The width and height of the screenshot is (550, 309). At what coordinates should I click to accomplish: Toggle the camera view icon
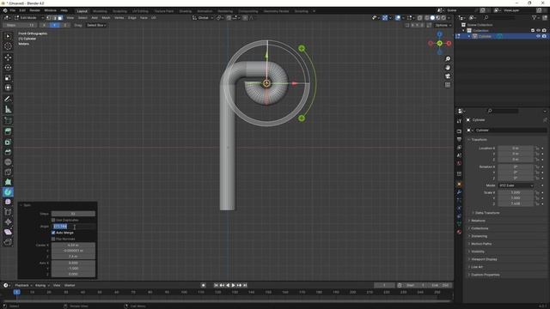448,76
